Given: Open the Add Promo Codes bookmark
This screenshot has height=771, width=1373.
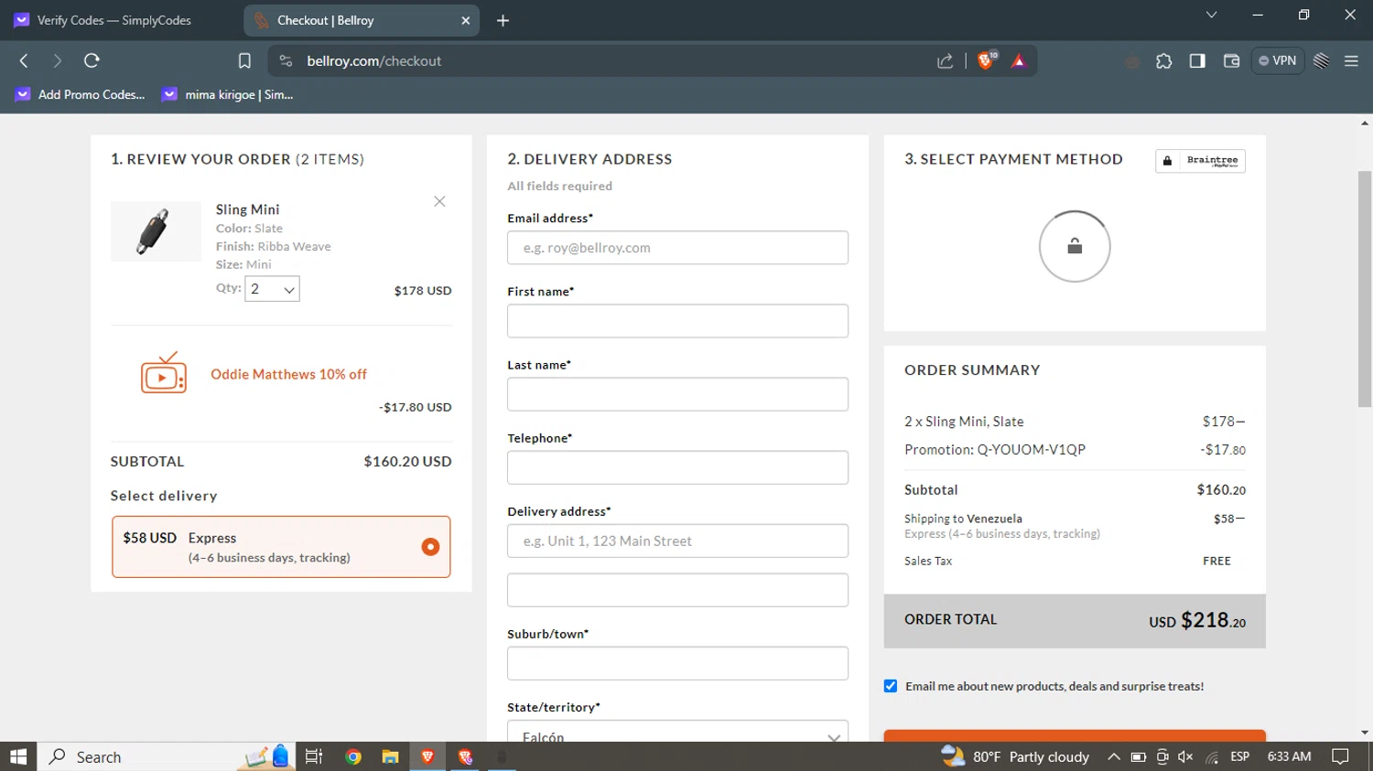Looking at the screenshot, I should click(81, 94).
